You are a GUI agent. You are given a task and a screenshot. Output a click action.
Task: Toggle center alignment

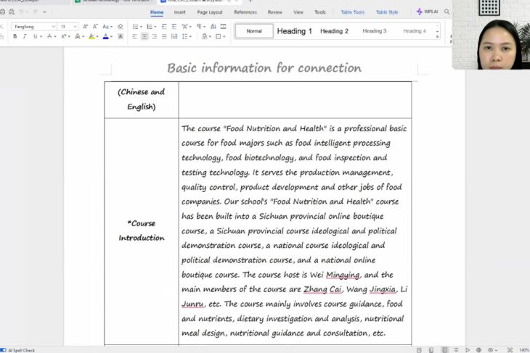(x=144, y=36)
